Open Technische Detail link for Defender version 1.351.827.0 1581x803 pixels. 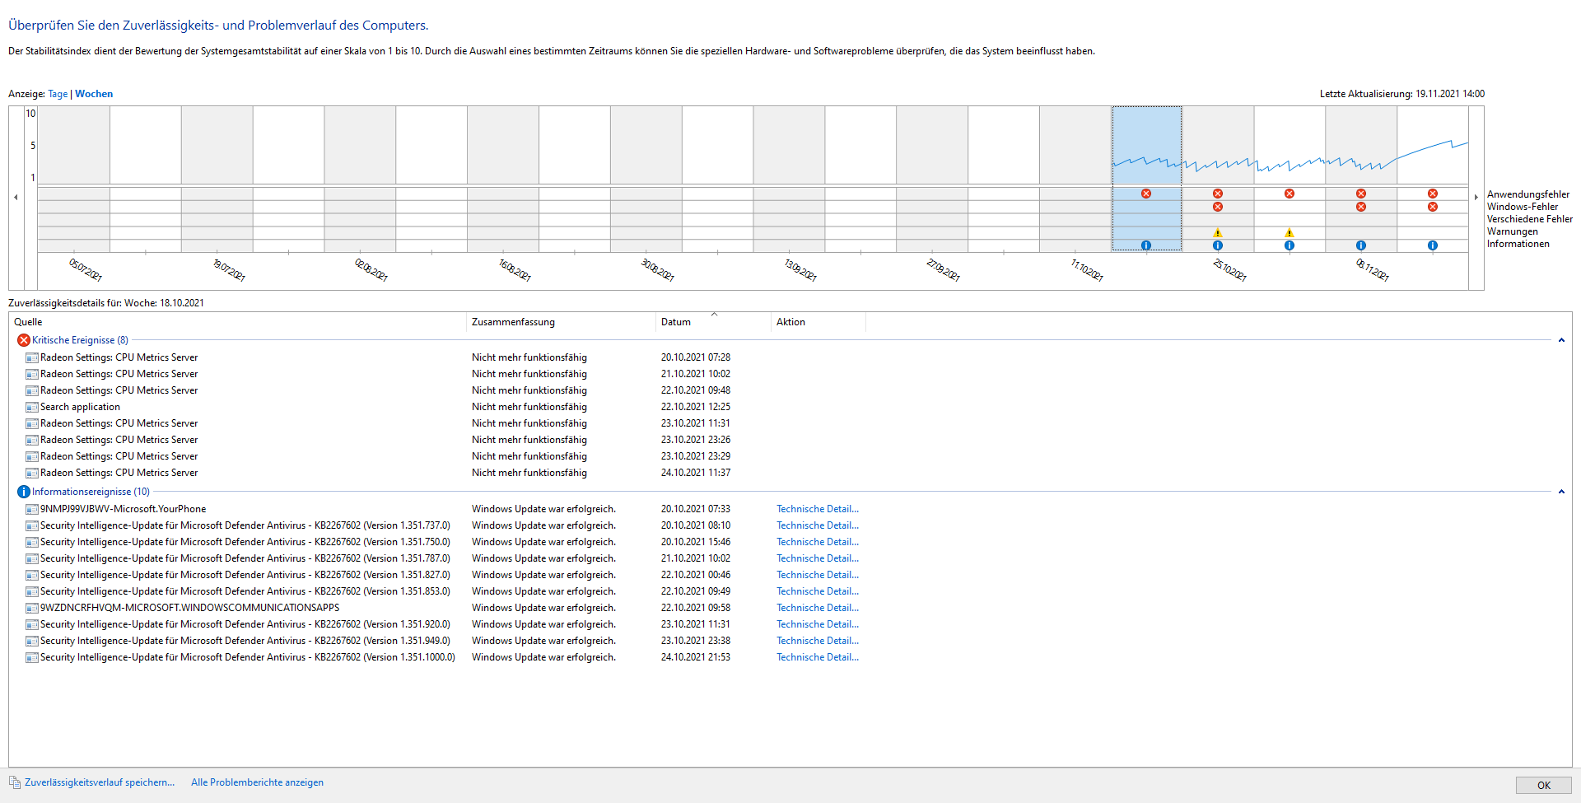[x=818, y=575]
